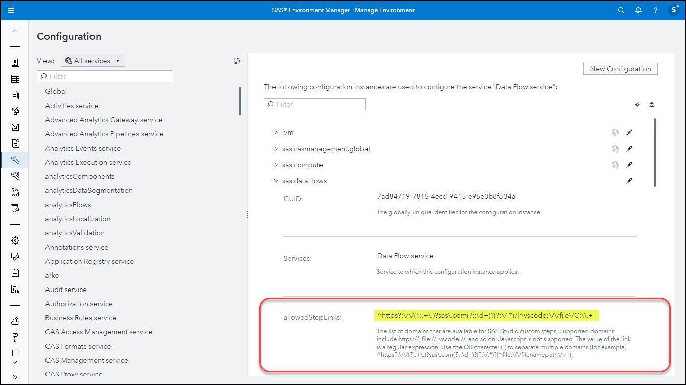Image resolution: width=686 pixels, height=385 pixels.
Task: Collapse all instances with double-chevron icon
Action: pos(652,104)
